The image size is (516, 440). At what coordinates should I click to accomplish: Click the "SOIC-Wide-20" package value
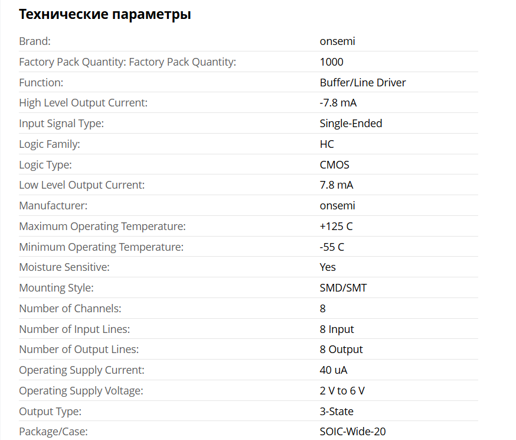[x=352, y=432]
